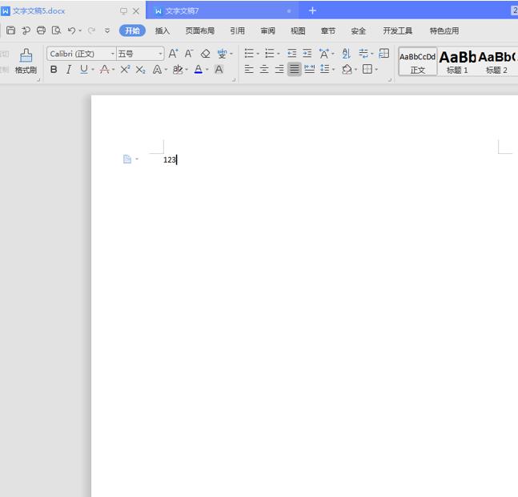Increase font size with A+ icon

point(173,54)
